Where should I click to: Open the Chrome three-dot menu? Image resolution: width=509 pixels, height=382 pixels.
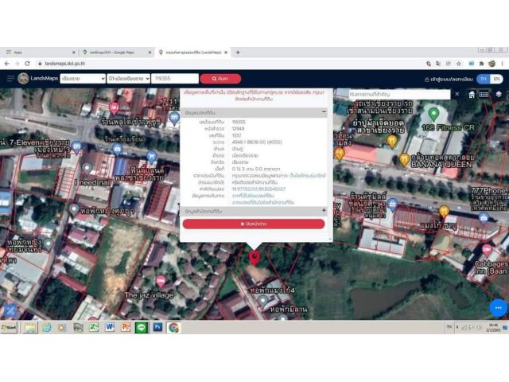click(502, 64)
